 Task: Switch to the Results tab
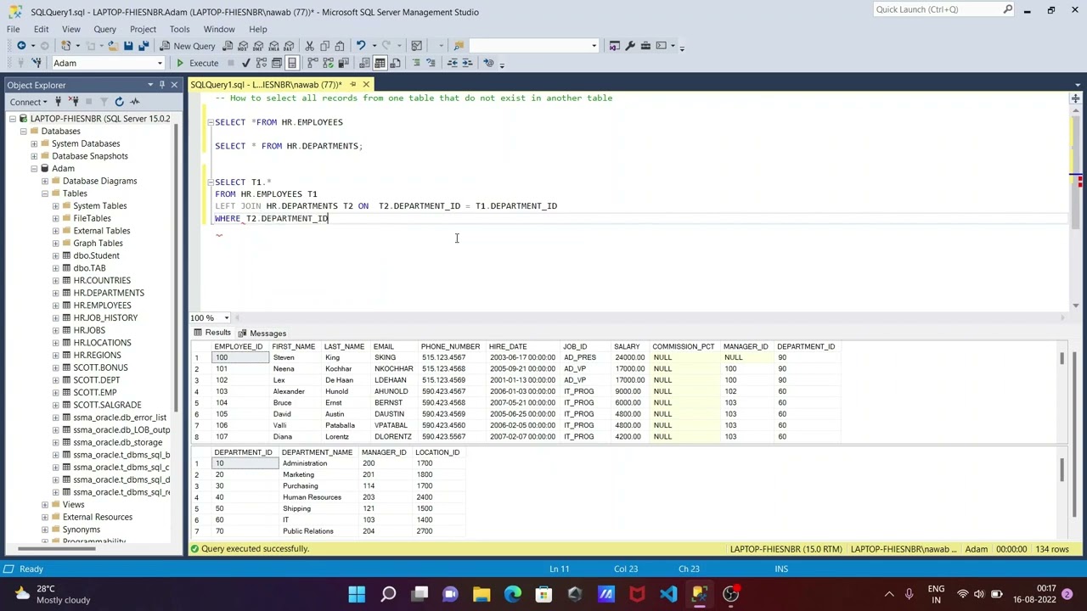pyautogui.click(x=212, y=334)
